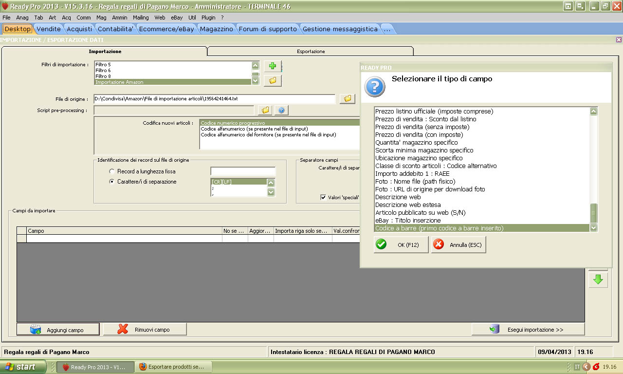The height and width of the screenshot is (374, 623).
Task: Run import with Esegui importazione >>
Action: (528, 330)
